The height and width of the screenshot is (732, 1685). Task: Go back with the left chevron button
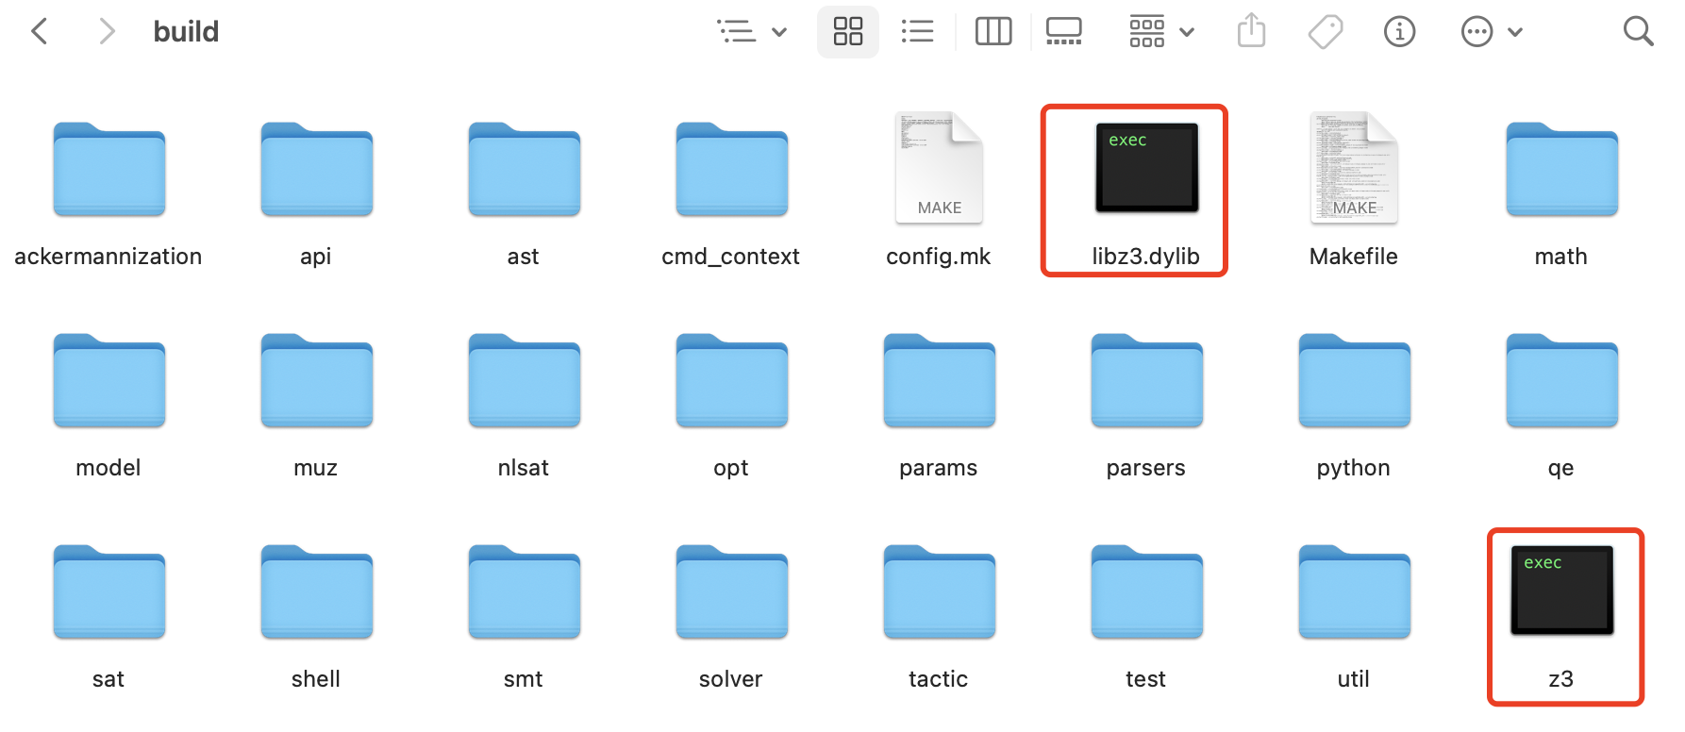[x=39, y=31]
